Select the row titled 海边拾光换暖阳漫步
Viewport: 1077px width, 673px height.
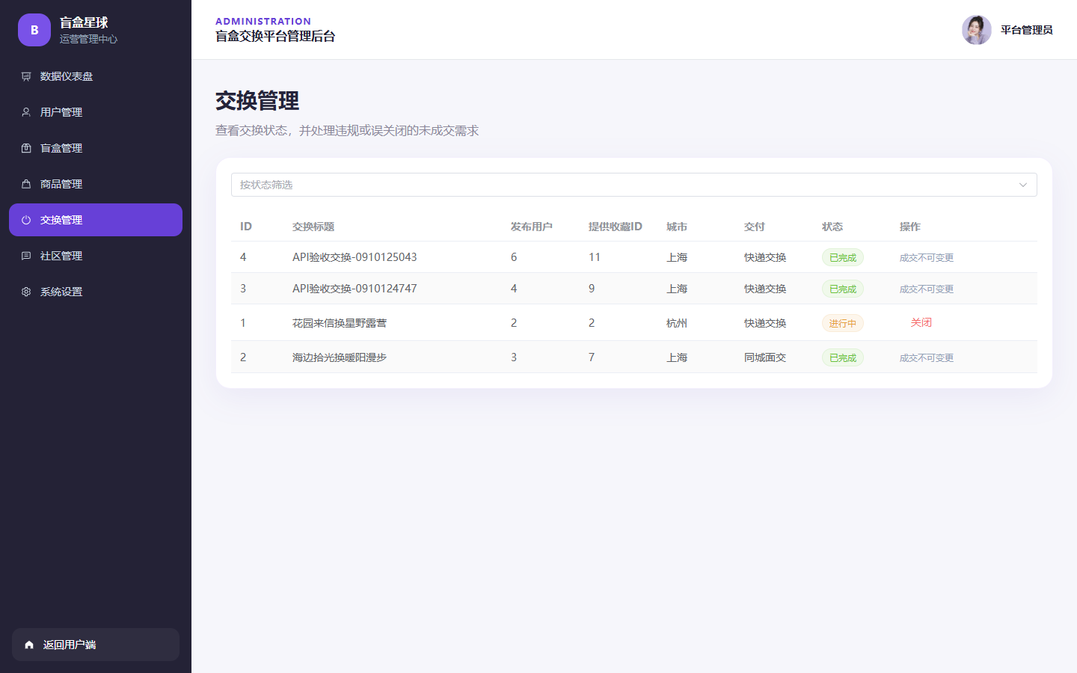(x=633, y=357)
